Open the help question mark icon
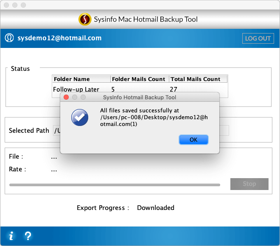This screenshot has height=246, width=280. pyautogui.click(x=28, y=236)
